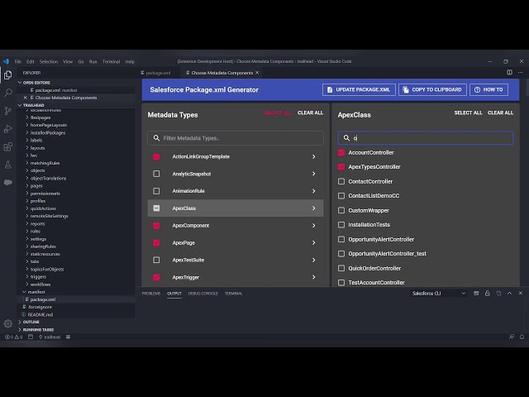Click the status bar icon right of trailhead
Screen dimensions: 529x397
pyautogui.click(x=68, y=337)
